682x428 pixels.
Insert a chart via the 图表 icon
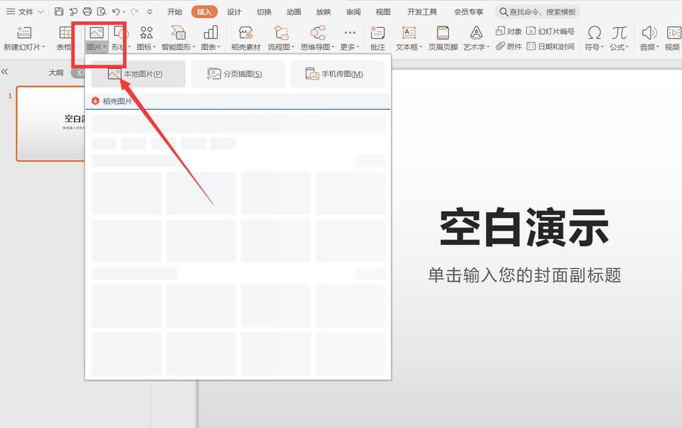210,38
